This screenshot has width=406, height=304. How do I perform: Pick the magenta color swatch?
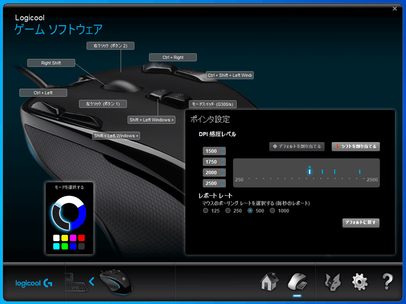click(73, 238)
